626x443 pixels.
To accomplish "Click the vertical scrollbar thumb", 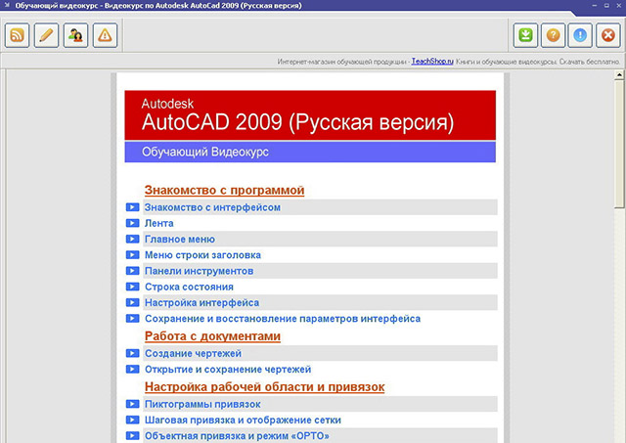I will point(619,144).
